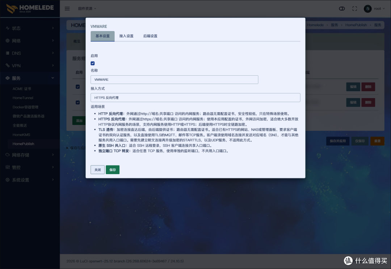Expand the 网络 menu chevron

(53, 41)
